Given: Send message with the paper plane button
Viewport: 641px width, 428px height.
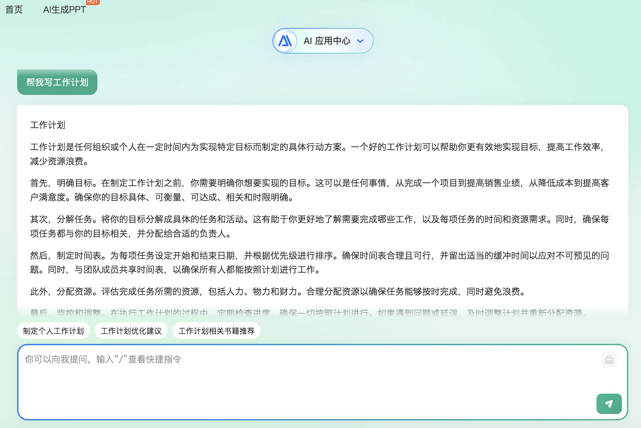Looking at the screenshot, I should (609, 404).
